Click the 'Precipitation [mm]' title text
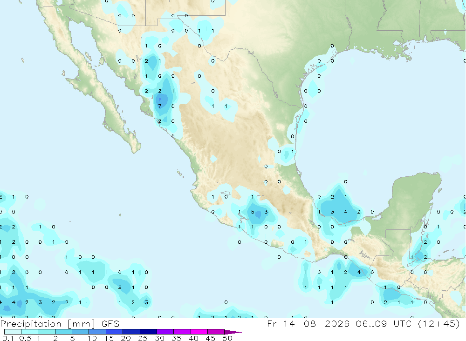The width and height of the screenshot is (466, 341). (x=48, y=324)
